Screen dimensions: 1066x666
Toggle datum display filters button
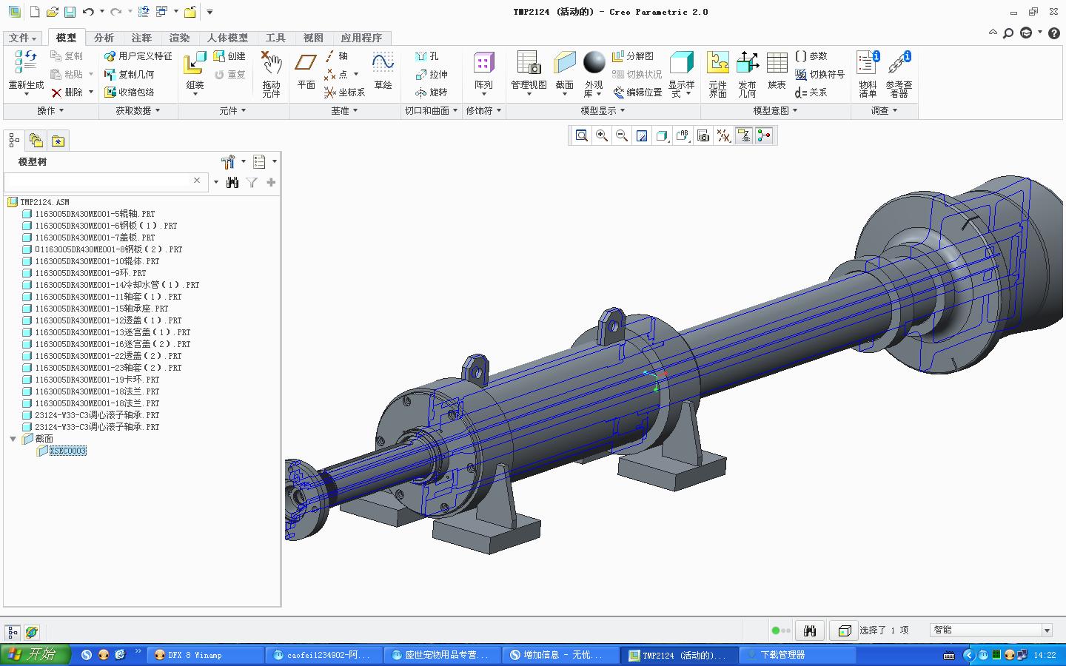723,135
